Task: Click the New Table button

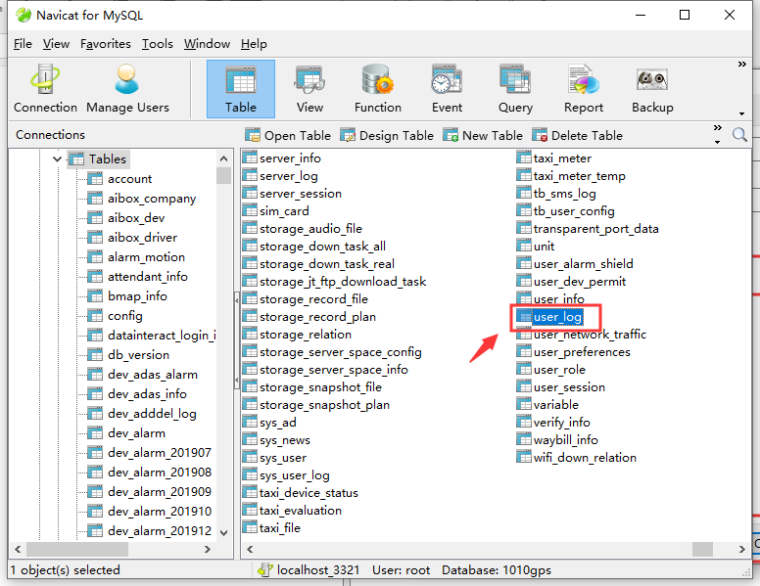Action: pos(482,135)
